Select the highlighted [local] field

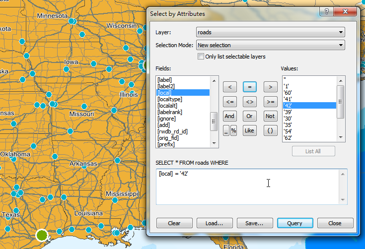[x=183, y=93]
